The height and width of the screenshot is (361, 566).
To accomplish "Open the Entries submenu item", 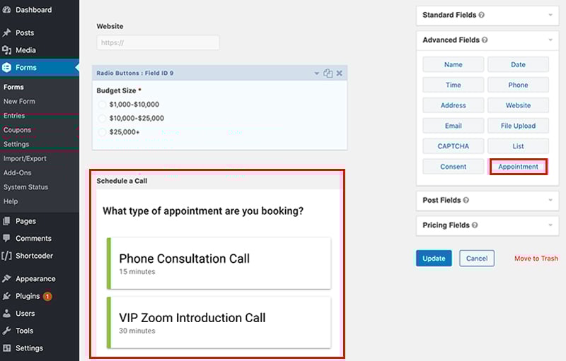I will pos(14,116).
